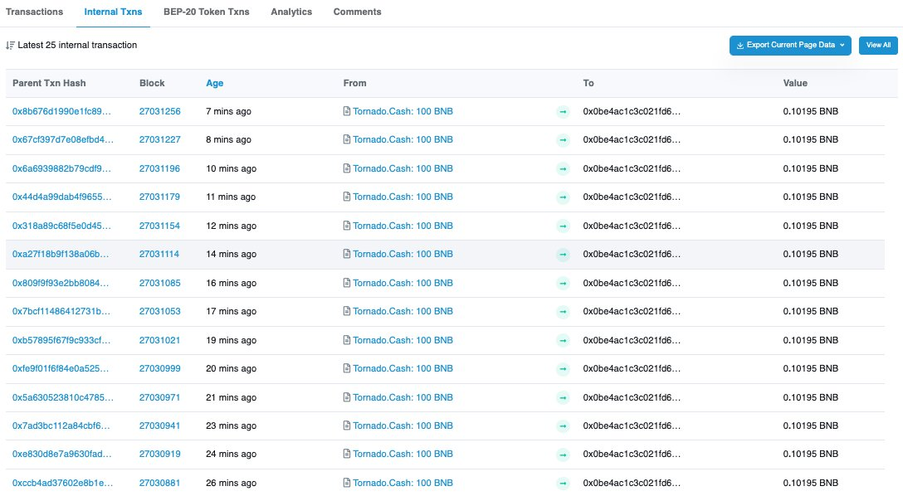Open parent transaction hash 0x8b676d1990e1fc89
The width and height of the screenshot is (903, 496).
coord(61,111)
